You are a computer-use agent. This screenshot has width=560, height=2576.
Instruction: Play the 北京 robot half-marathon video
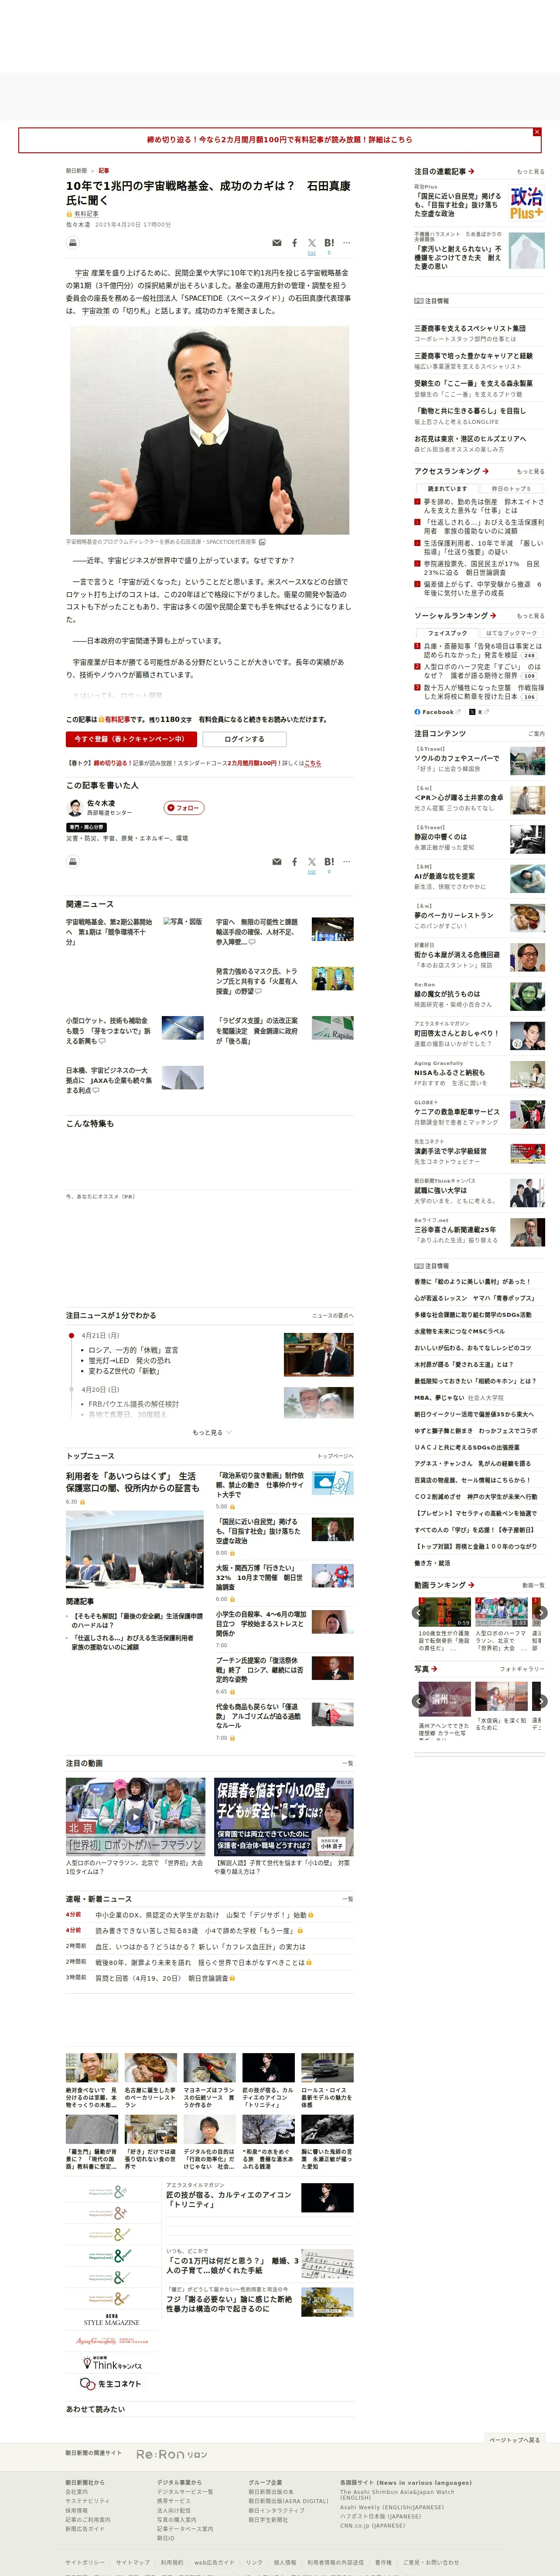point(135,1816)
